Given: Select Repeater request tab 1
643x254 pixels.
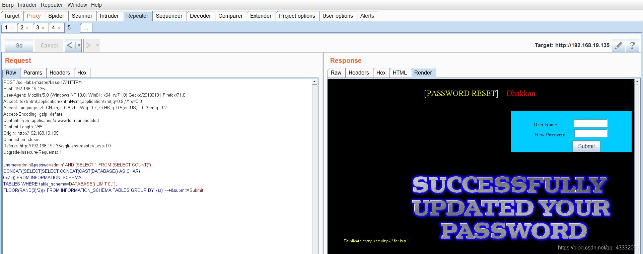Looking at the screenshot, I should (6, 28).
